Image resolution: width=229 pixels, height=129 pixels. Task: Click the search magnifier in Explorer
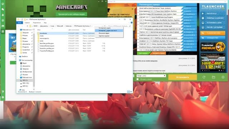click(130, 26)
